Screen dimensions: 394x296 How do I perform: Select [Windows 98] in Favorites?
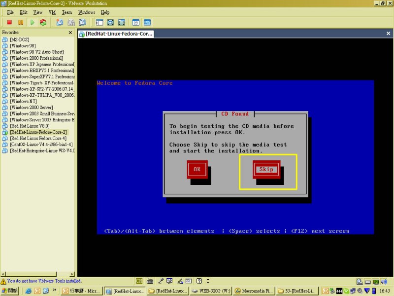tap(23, 46)
